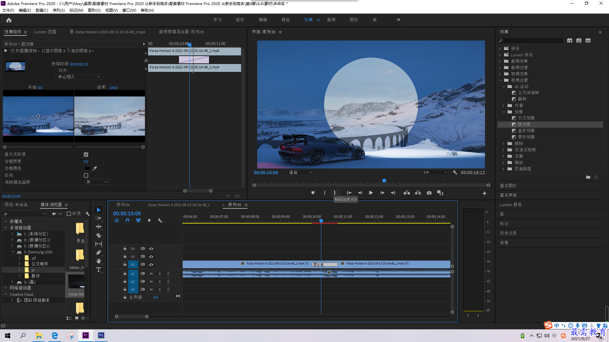Step back one frame
Image resolution: width=609 pixels, height=342 pixels.
(360, 193)
